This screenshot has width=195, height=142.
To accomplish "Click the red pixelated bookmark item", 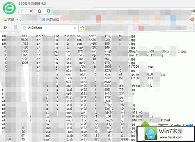I will point(99,18).
